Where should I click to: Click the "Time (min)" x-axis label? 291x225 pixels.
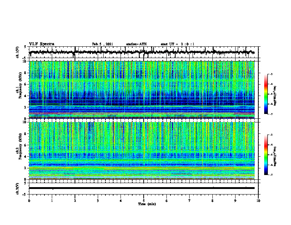coord(147,204)
